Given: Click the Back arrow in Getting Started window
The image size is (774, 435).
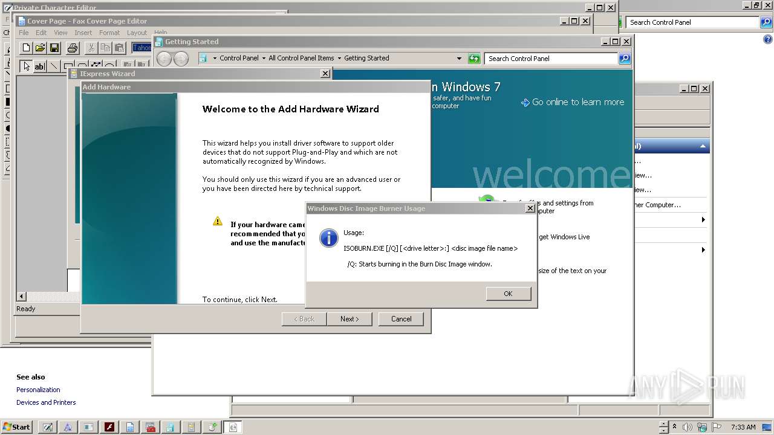Looking at the screenshot, I should 164,59.
